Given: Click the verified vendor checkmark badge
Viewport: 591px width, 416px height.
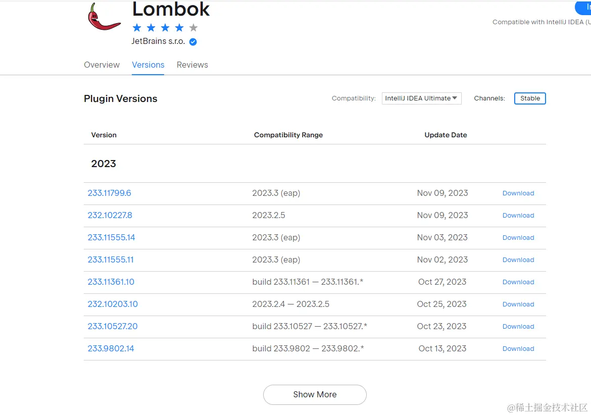Looking at the screenshot, I should pyautogui.click(x=193, y=42).
